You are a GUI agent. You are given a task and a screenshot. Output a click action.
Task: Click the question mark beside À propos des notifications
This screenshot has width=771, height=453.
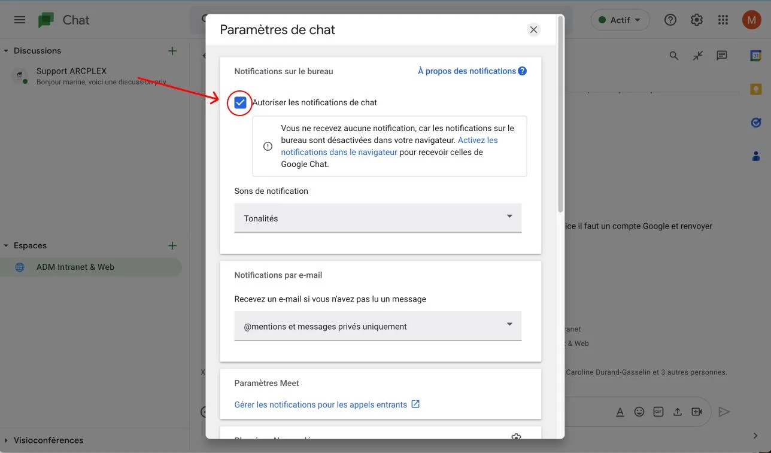pyautogui.click(x=523, y=71)
